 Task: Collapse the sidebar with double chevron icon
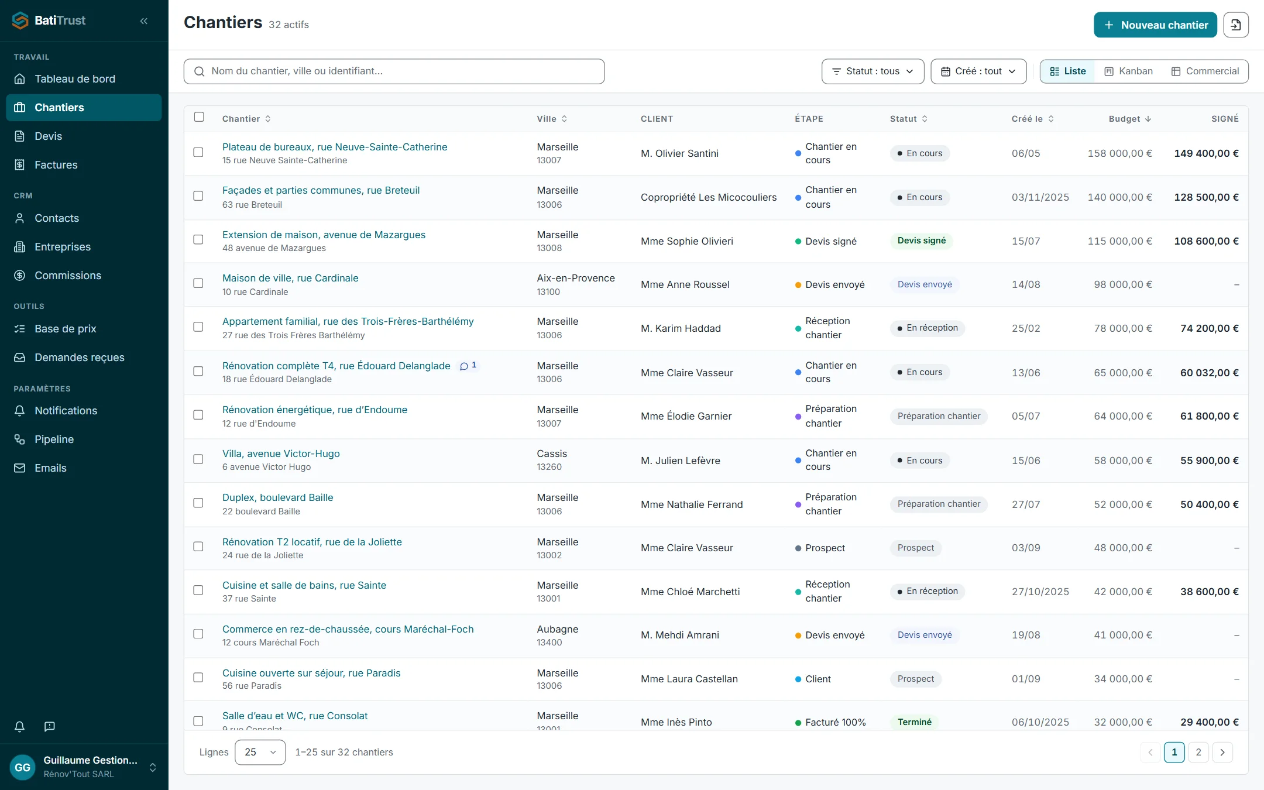coord(144,21)
